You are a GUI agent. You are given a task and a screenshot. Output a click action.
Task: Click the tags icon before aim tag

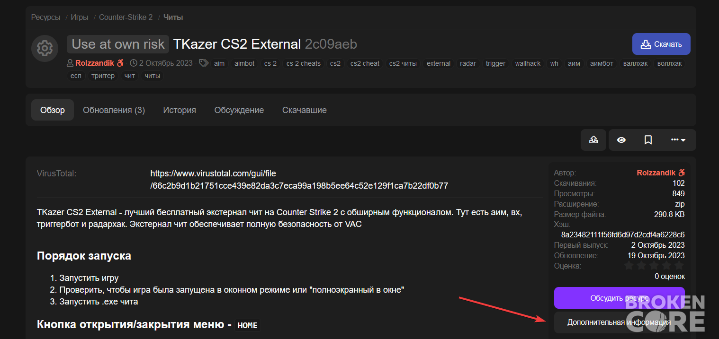coord(204,63)
